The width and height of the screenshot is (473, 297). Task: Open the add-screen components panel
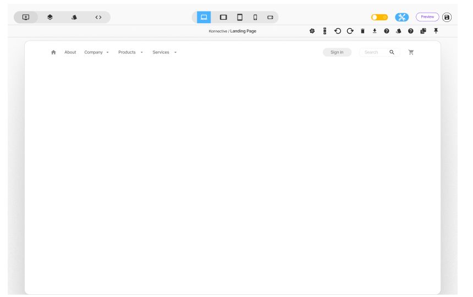(26, 17)
